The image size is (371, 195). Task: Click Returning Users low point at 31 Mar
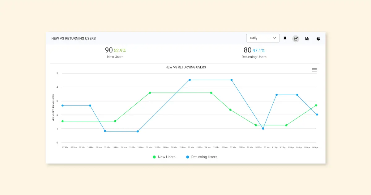pyautogui.click(x=263, y=128)
